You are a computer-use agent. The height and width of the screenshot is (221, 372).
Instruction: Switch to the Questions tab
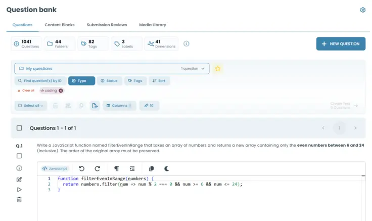22,25
